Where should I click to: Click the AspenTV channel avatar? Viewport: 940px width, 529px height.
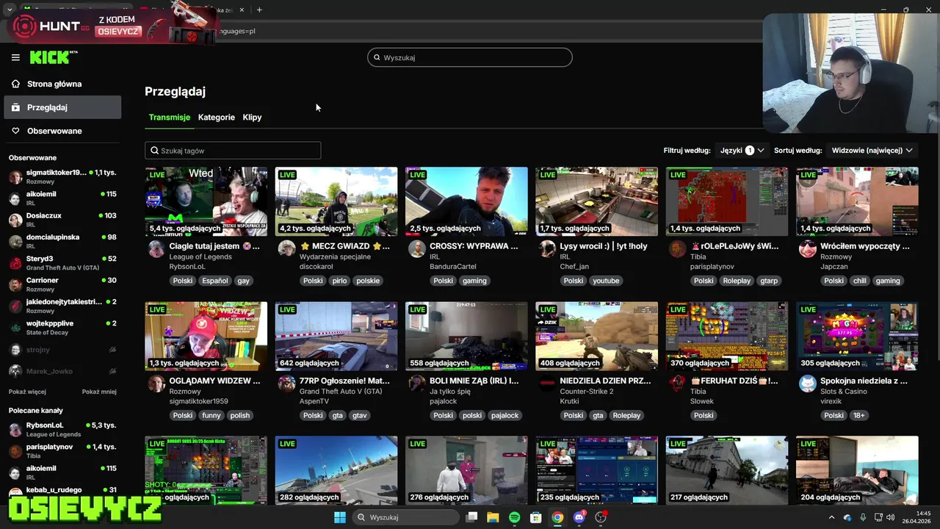coord(286,384)
